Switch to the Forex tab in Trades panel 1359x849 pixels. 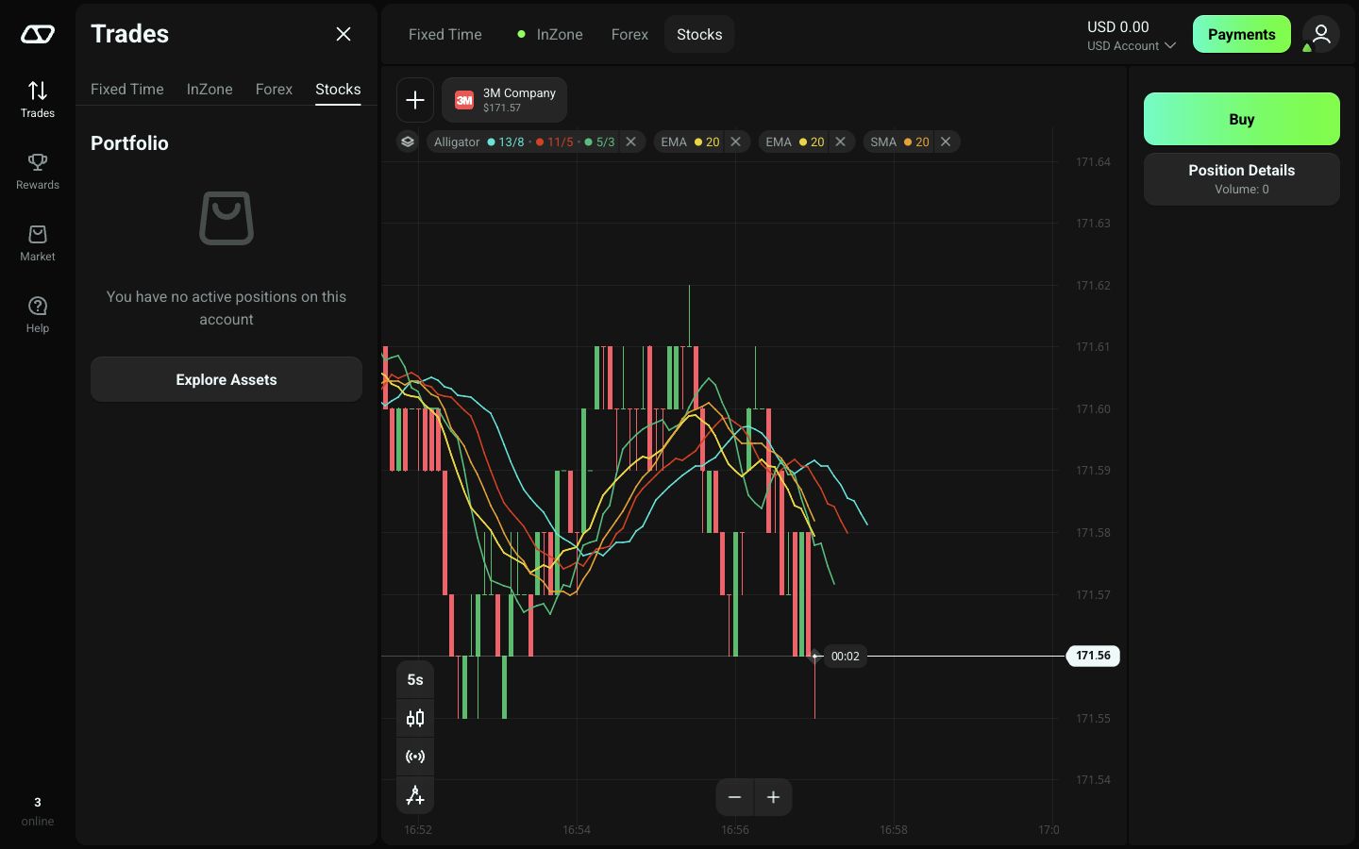(274, 89)
